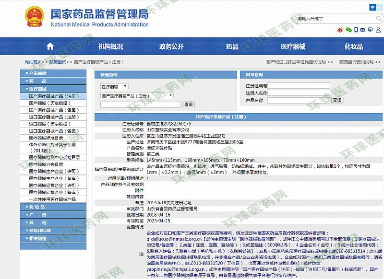This screenshot has width=384, height=279.
Task: Click the home icon in navigation bar
Action: [50, 46]
